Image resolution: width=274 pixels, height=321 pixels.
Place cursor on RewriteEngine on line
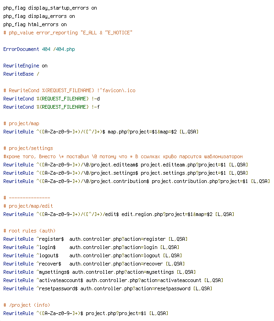(x=25, y=66)
